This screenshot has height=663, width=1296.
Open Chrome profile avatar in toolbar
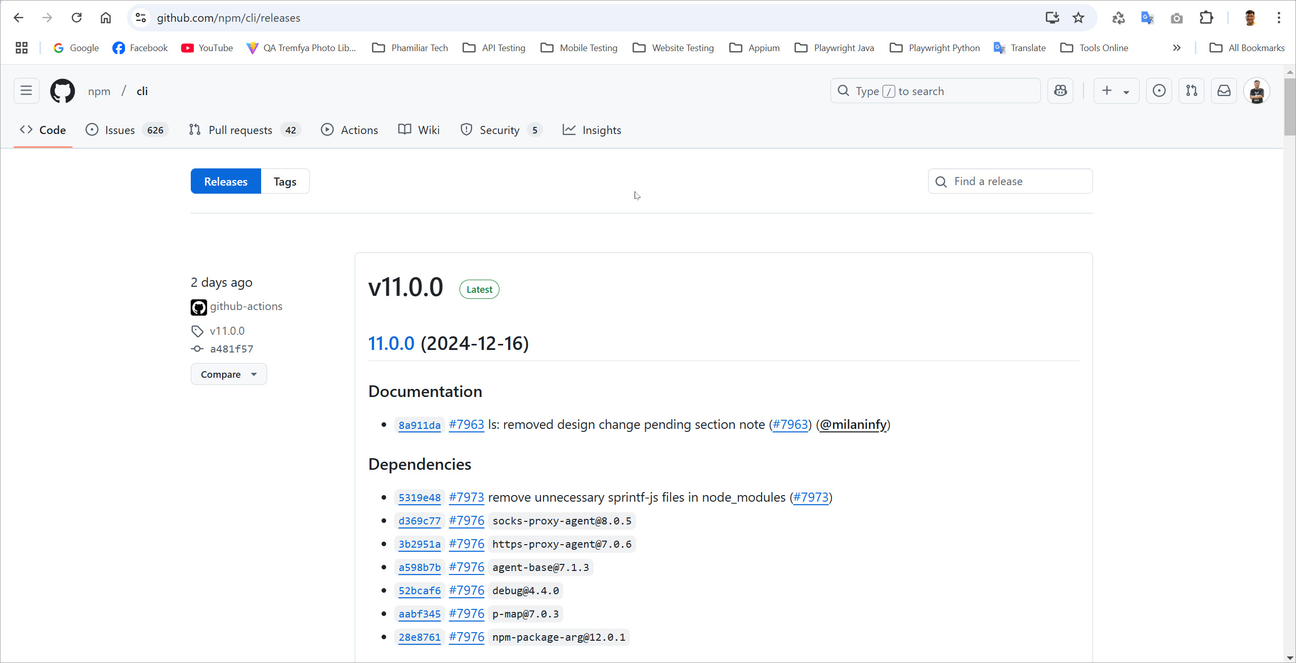pyautogui.click(x=1250, y=18)
